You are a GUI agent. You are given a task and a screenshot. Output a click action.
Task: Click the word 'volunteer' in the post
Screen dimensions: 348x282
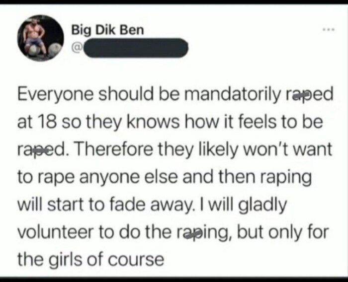(x=55, y=232)
